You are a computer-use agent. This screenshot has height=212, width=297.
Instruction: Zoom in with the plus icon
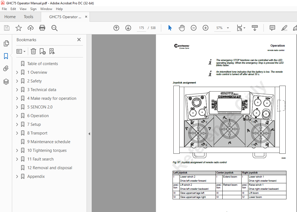coord(206,28)
